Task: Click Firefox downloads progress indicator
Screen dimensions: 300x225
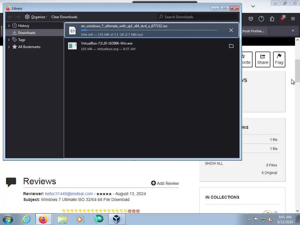Action: click(261, 19)
